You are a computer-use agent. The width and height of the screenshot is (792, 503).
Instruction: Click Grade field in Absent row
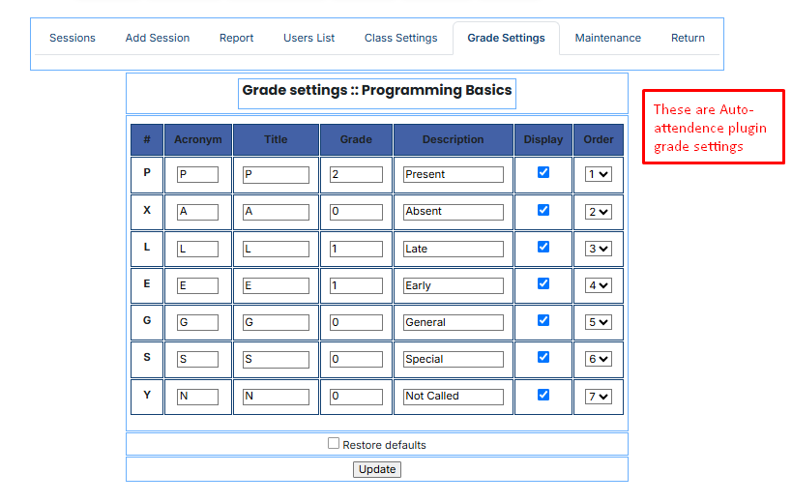[356, 212]
